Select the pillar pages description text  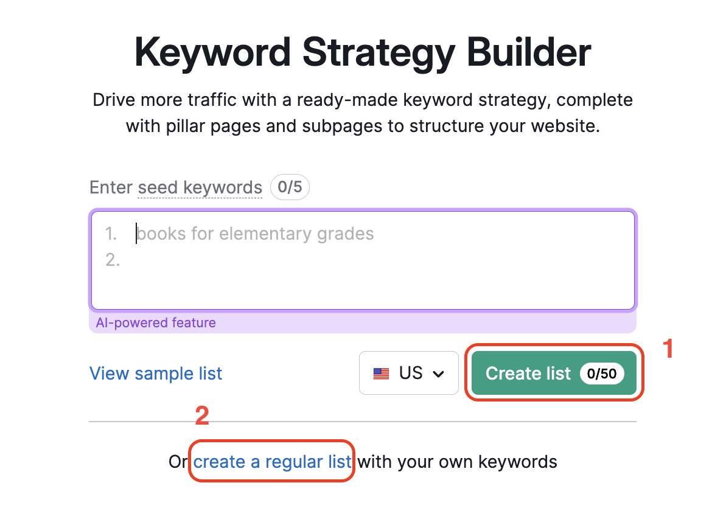363,113
